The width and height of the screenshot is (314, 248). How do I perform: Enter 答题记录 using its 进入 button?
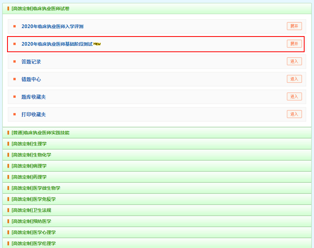[x=294, y=61]
